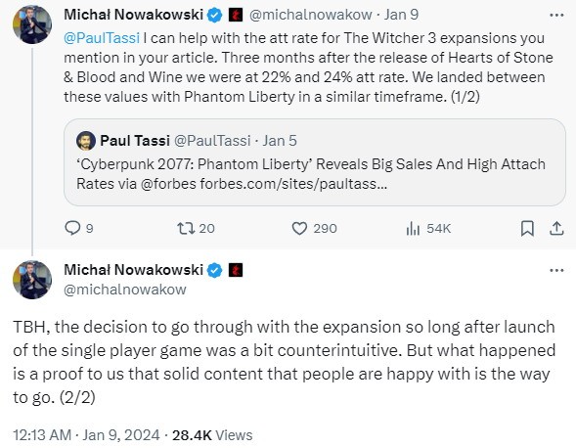
Task: Click the blue verified badge on first tweet
Action: coord(214,15)
